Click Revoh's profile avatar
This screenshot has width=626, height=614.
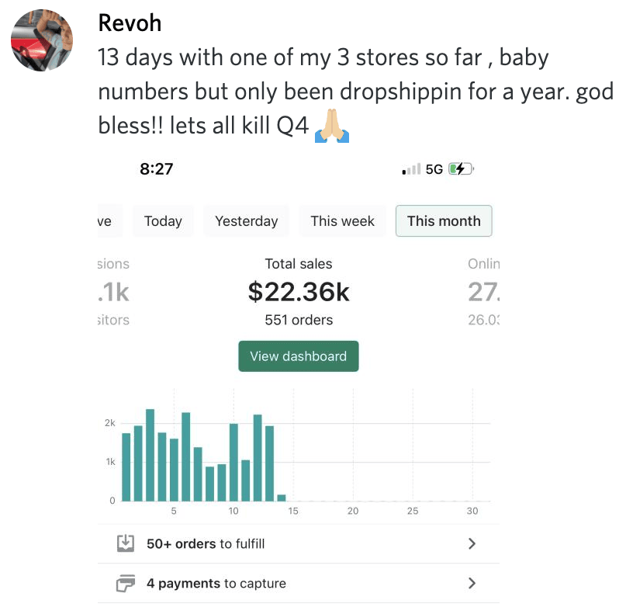(42, 41)
